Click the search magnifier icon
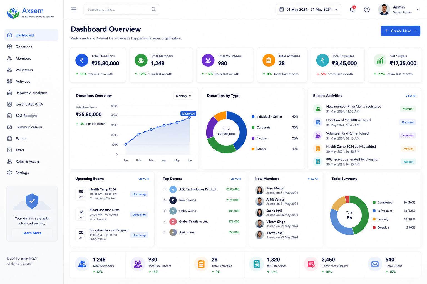Viewport: 427px width, 284px height. (153, 9)
